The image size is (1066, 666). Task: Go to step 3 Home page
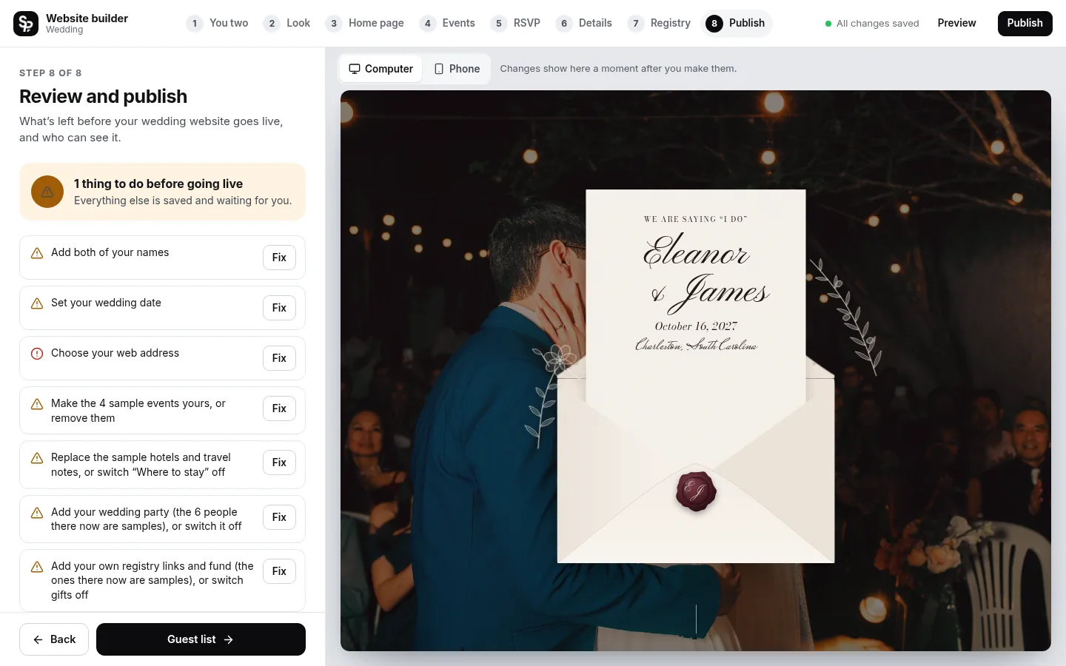[x=365, y=23]
